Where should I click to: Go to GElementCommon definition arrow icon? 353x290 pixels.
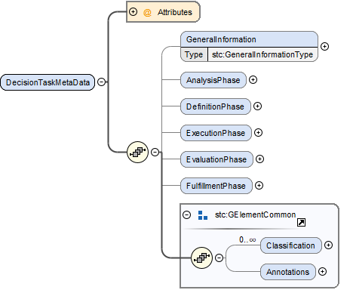(x=301, y=223)
